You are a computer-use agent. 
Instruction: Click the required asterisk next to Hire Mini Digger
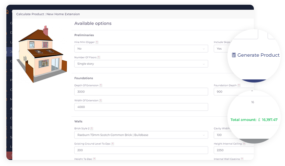[97, 42]
